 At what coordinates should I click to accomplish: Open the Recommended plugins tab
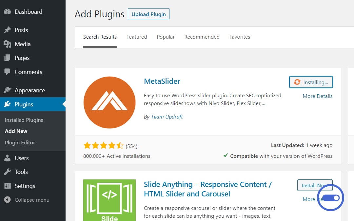tap(202, 37)
